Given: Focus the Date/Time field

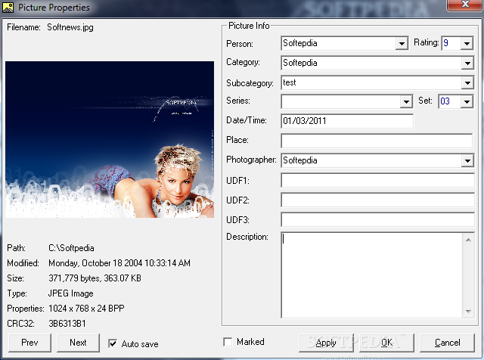Looking at the screenshot, I should pos(347,121).
